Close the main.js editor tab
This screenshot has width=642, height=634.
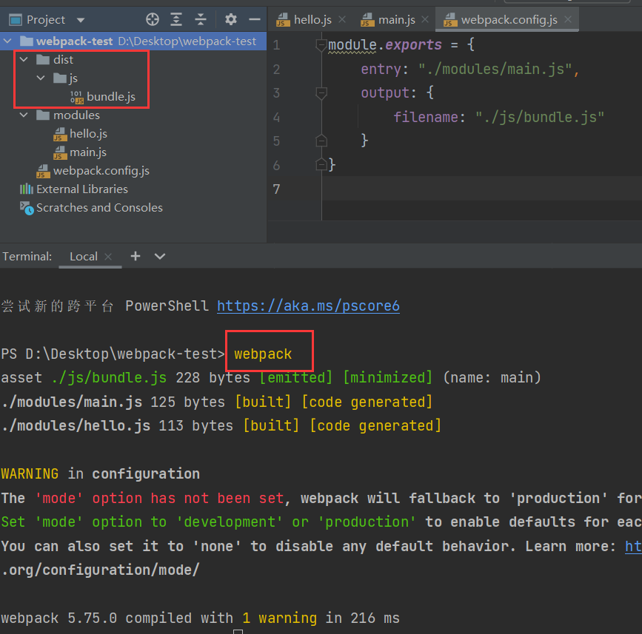pos(425,19)
